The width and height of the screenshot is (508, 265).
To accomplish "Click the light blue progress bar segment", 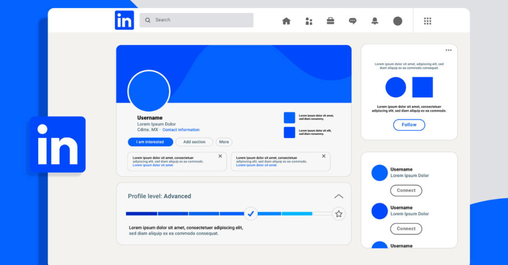I will point(297,214).
